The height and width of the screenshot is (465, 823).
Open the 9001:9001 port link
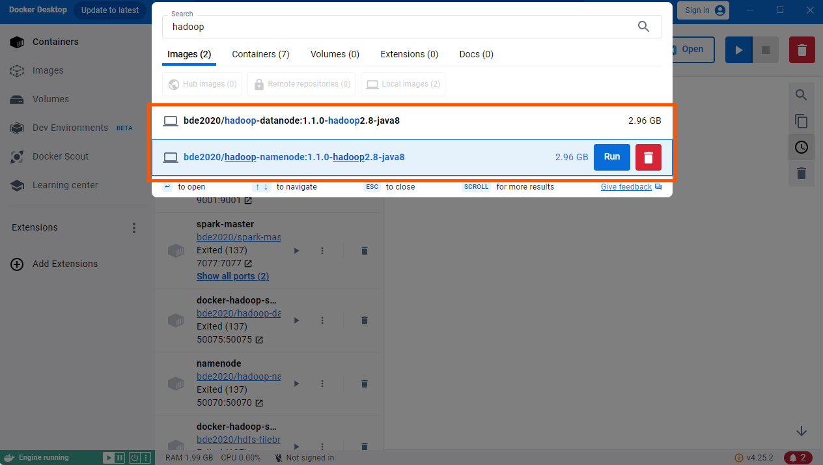(224, 201)
